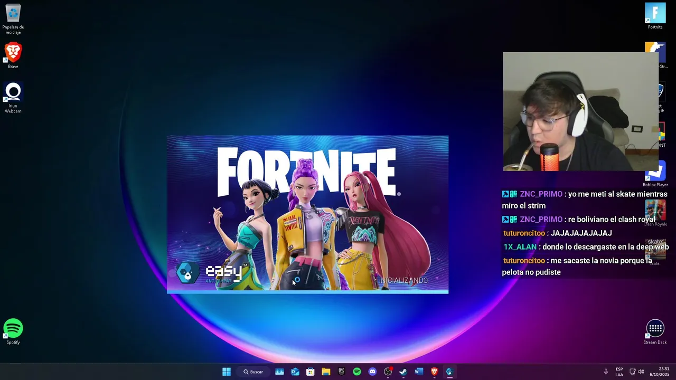Open the Windows Start menu
The height and width of the screenshot is (380, 676).
(227, 372)
